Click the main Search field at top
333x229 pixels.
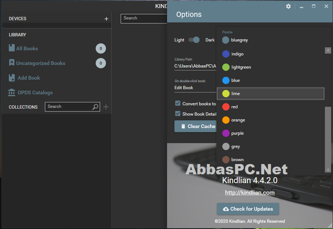tap(144, 19)
